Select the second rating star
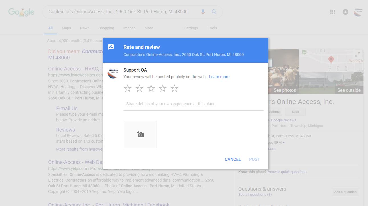The height and width of the screenshot is (206, 368). tap(139, 88)
